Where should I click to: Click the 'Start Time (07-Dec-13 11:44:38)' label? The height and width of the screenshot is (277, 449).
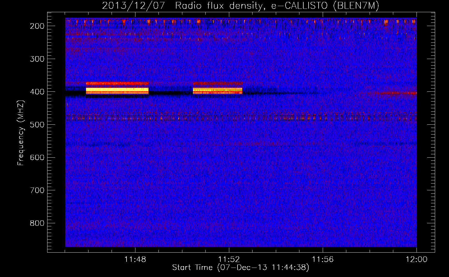tap(240, 268)
